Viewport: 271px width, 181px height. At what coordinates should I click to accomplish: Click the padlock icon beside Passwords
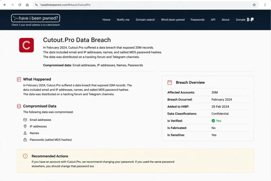[x=25, y=140]
